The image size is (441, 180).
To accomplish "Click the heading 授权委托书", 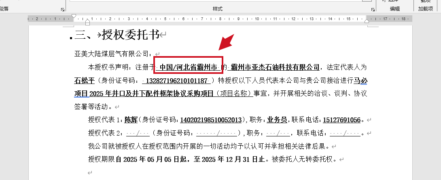I will (131, 35).
